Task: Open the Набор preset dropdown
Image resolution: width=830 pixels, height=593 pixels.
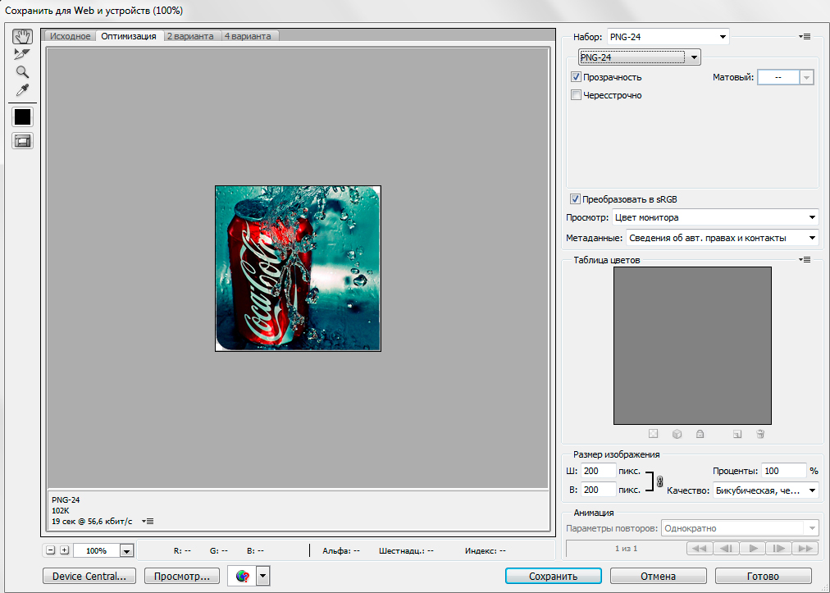Action: 668,37
